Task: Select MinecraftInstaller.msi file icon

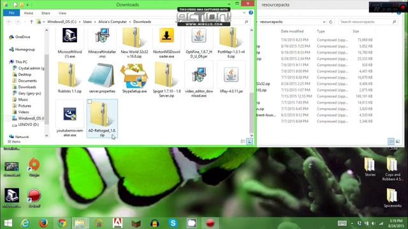Action: click(102, 36)
